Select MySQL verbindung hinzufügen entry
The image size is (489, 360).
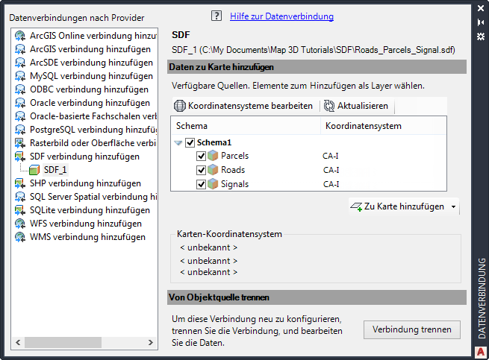(x=91, y=76)
